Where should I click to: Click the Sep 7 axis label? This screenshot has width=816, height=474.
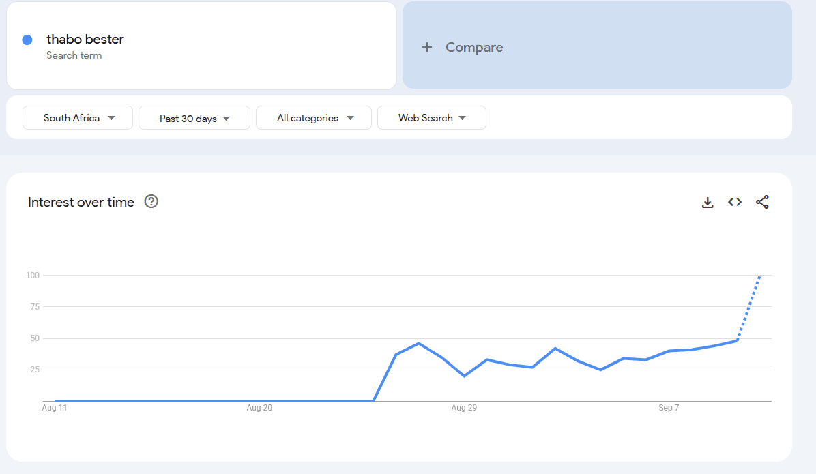click(669, 408)
